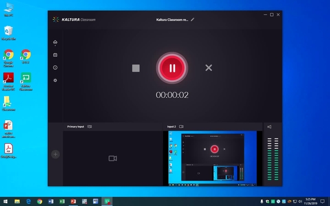Open the info icon in the sidebar
This screenshot has width=330, height=206.
(x=55, y=68)
